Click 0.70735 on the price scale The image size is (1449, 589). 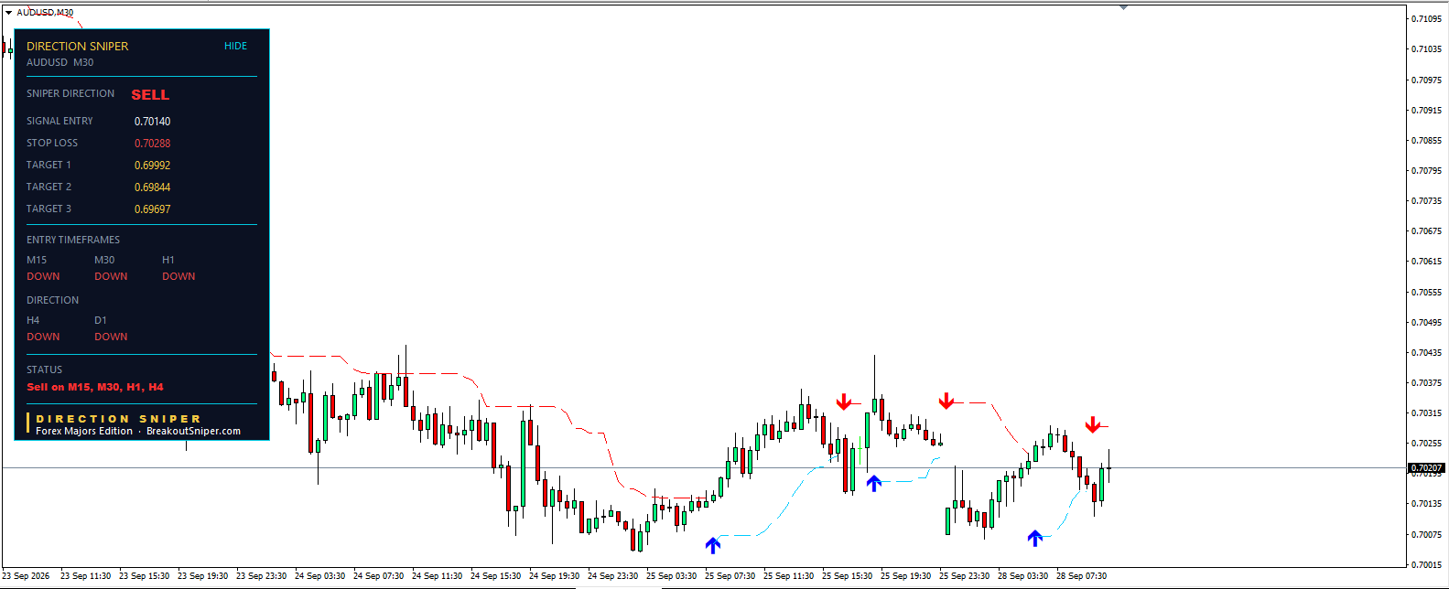coord(1426,201)
